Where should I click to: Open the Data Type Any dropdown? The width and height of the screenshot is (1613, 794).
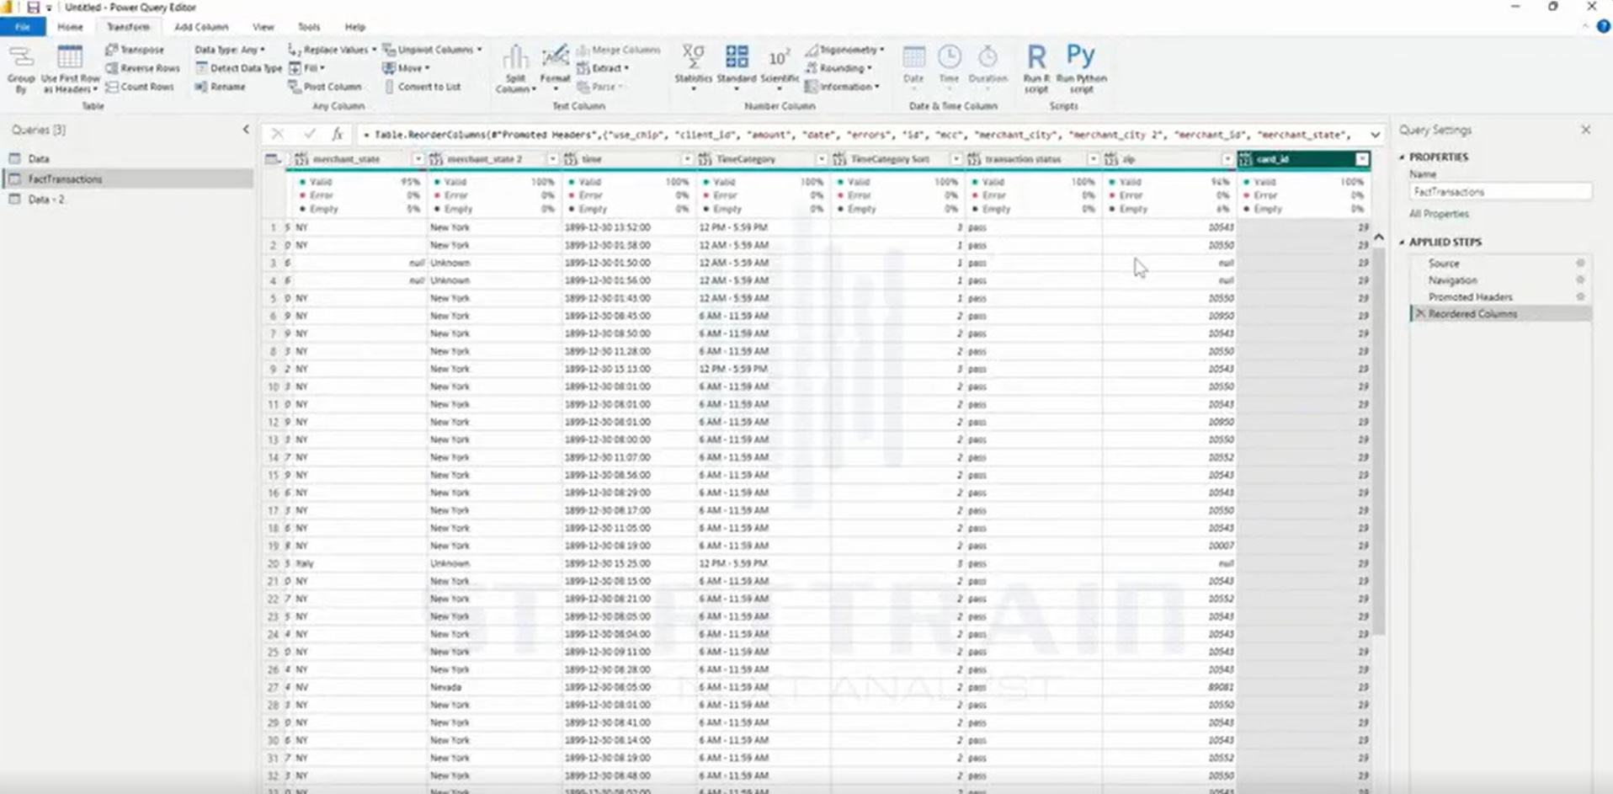point(230,50)
